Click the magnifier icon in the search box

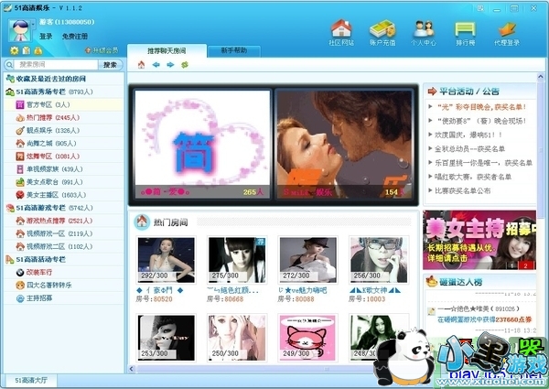[9, 64]
